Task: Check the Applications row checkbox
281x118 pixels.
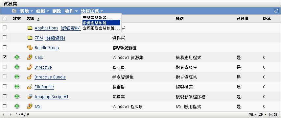Action: point(5,28)
